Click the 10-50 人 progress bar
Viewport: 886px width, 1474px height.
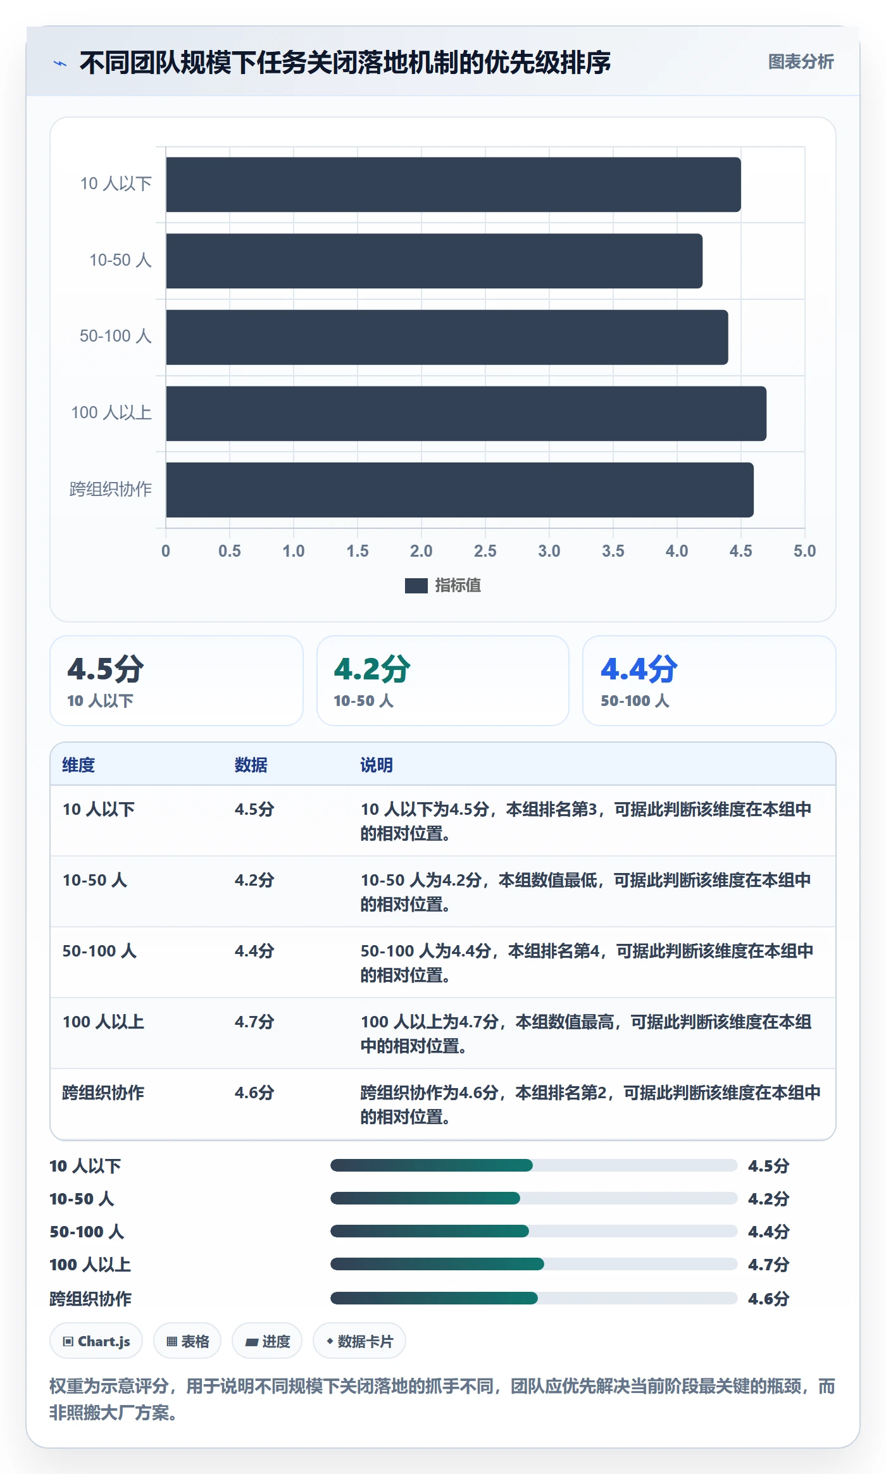tap(534, 1198)
